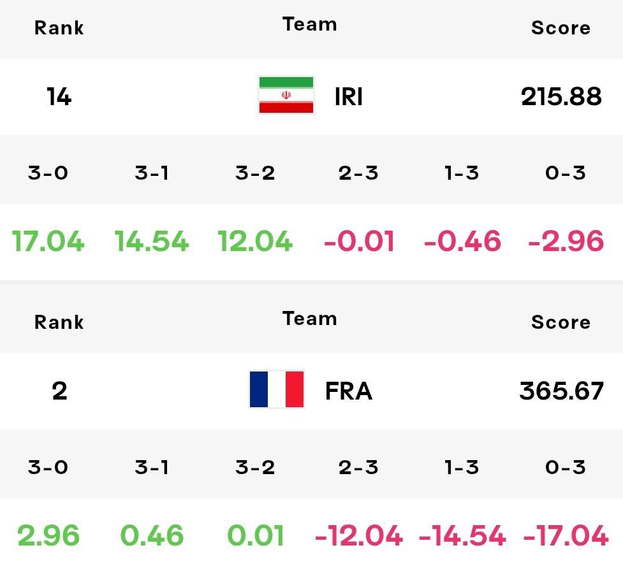The image size is (623, 578).
Task: Click the top Rank column header
Action: pyautogui.click(x=59, y=28)
